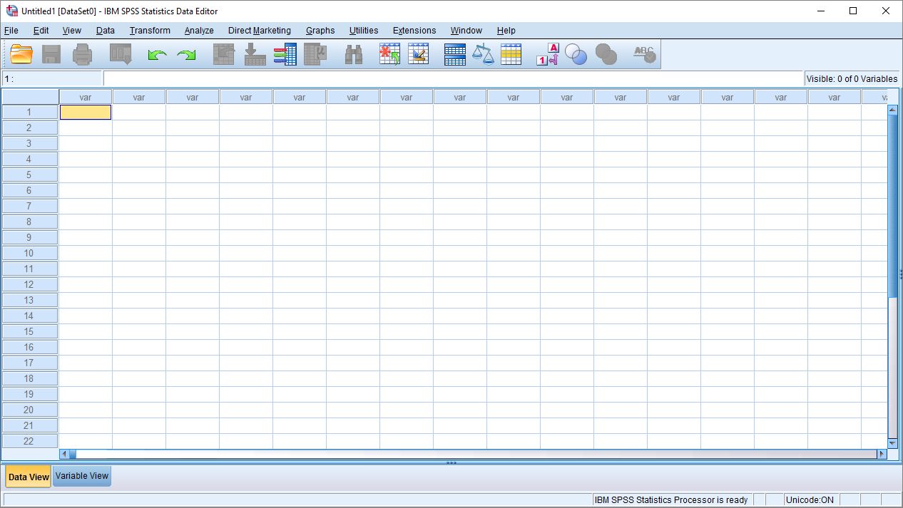Click the Insert Cases toolbar icon
This screenshot has height=508, width=903.
tap(389, 54)
